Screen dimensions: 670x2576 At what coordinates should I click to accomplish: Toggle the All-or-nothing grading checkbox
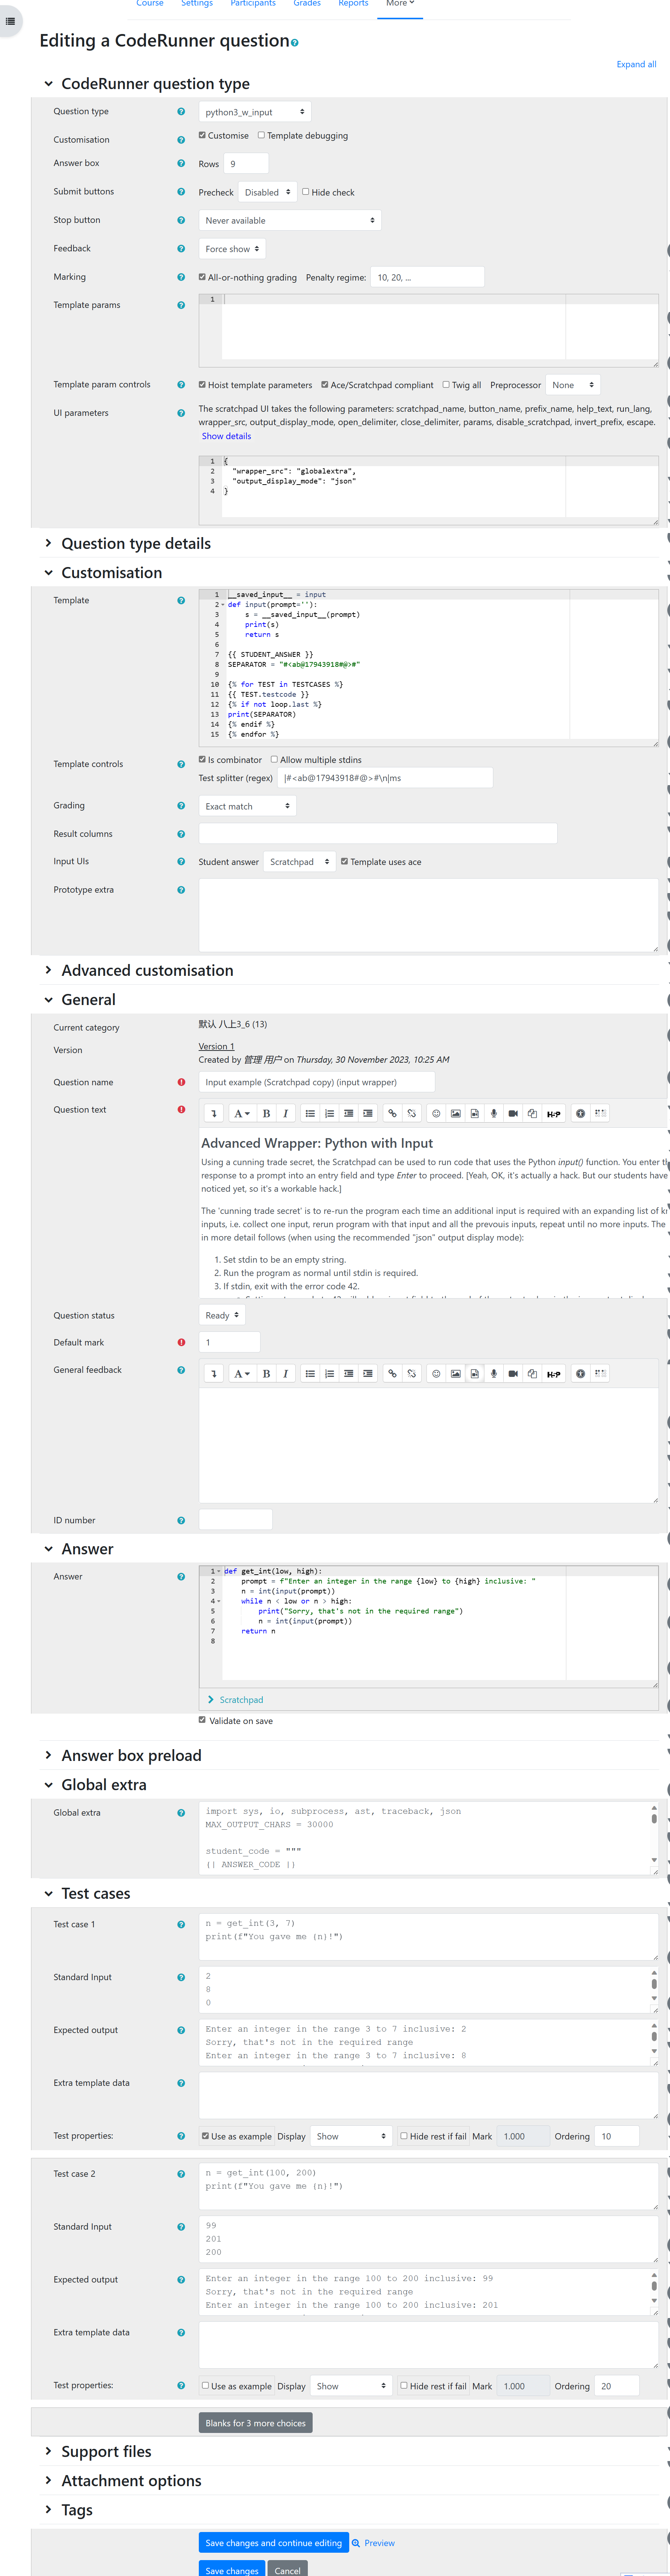point(203,277)
